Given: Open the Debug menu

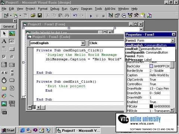Looking at the screenshot, I should pos(55,9).
